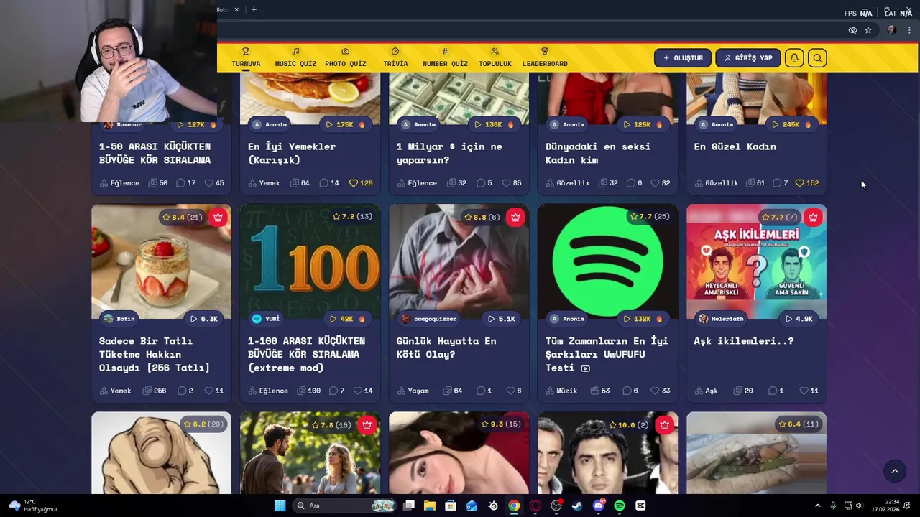Like the 'Aşk ikilemleri' quiz heart

tap(809, 391)
